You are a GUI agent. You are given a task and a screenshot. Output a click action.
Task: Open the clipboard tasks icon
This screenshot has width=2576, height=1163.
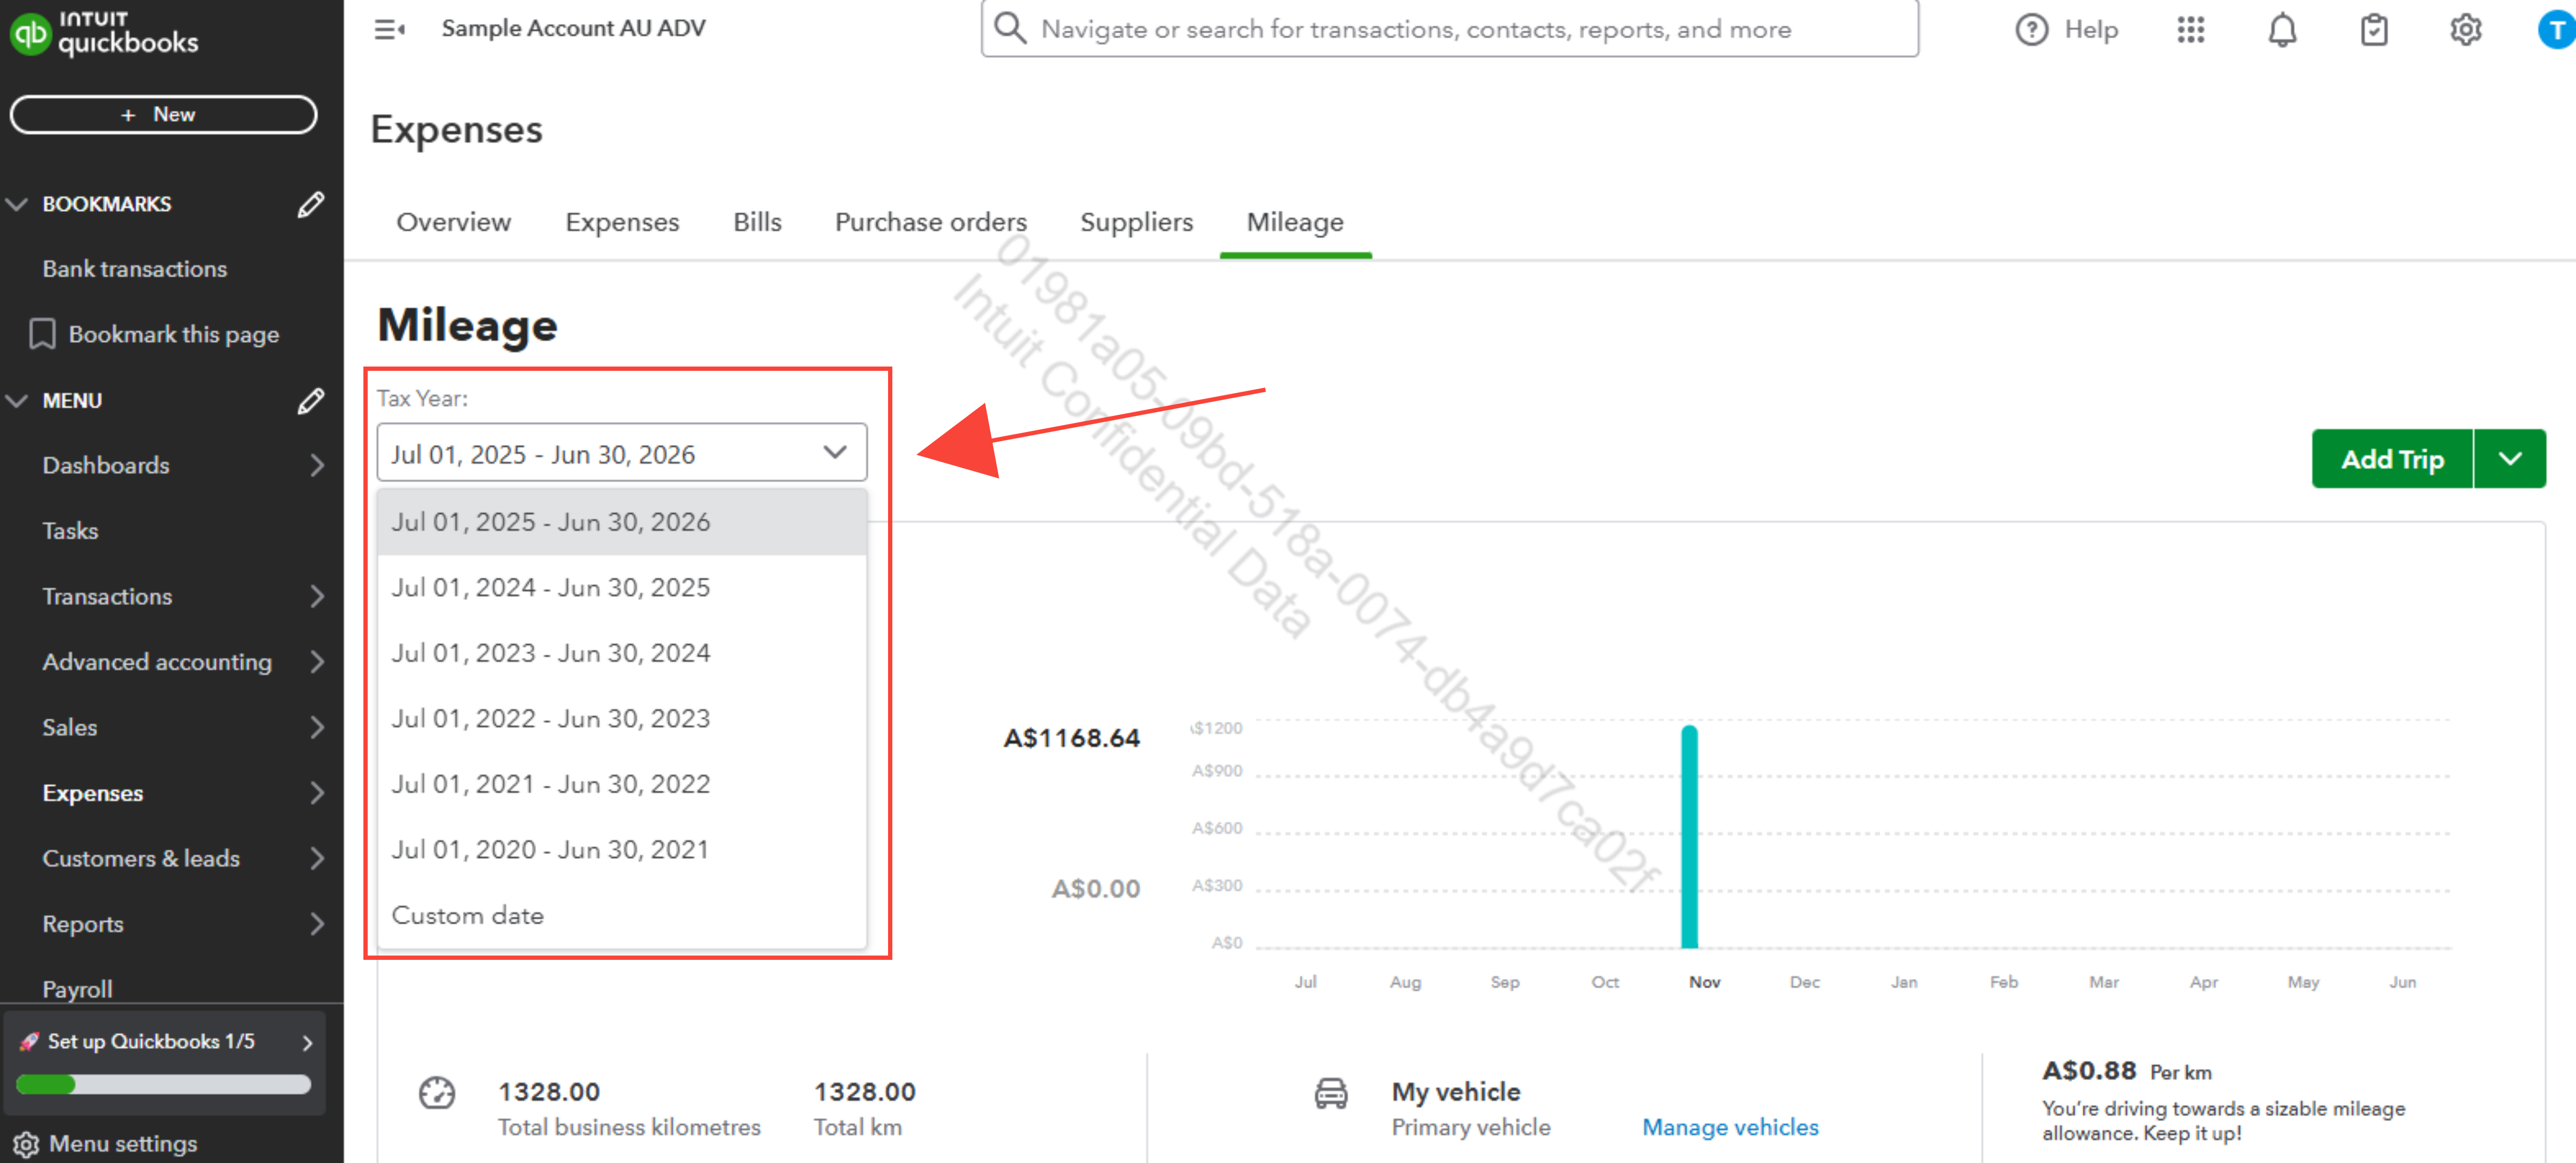click(2374, 30)
